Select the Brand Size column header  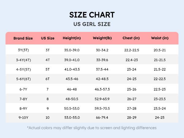pyautogui.click(x=23, y=38)
